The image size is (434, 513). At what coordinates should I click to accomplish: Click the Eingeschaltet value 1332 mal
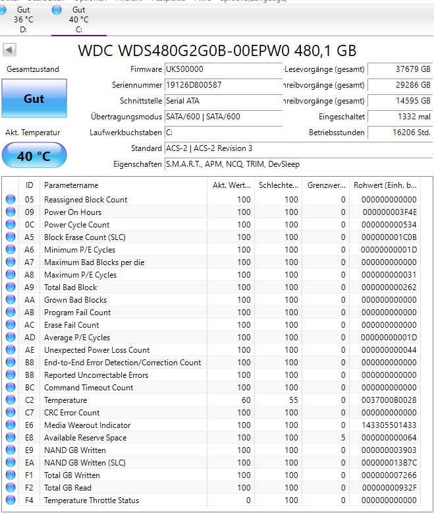click(x=400, y=117)
